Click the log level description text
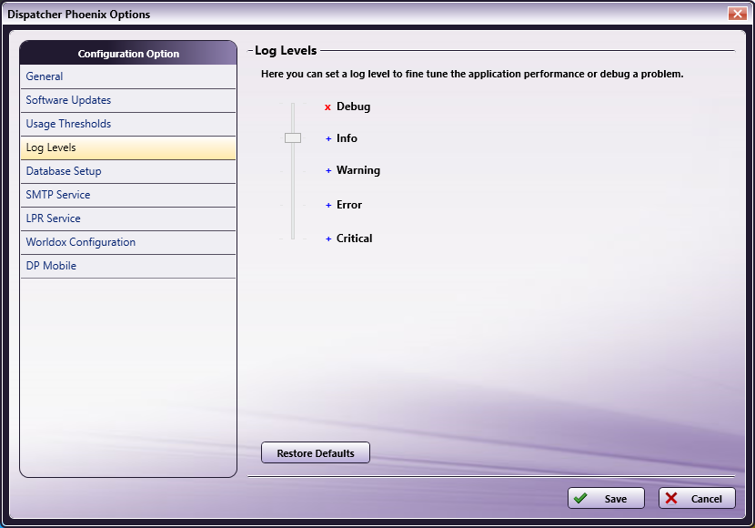The width and height of the screenshot is (755, 528). (472, 74)
